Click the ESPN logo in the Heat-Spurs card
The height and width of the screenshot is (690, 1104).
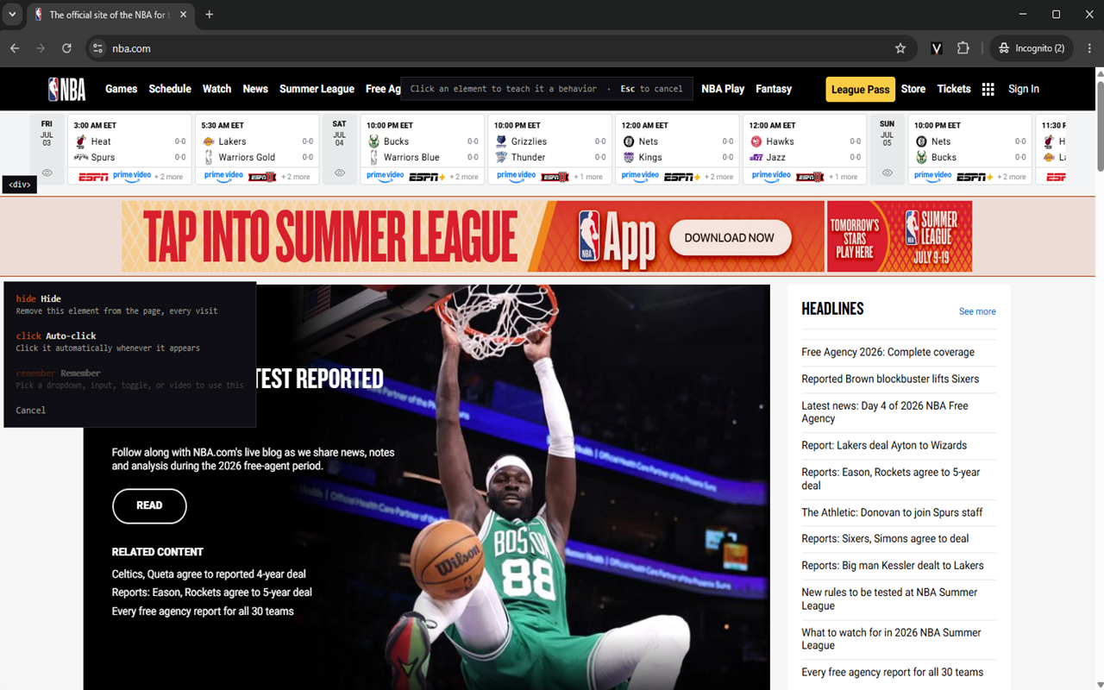[93, 177]
